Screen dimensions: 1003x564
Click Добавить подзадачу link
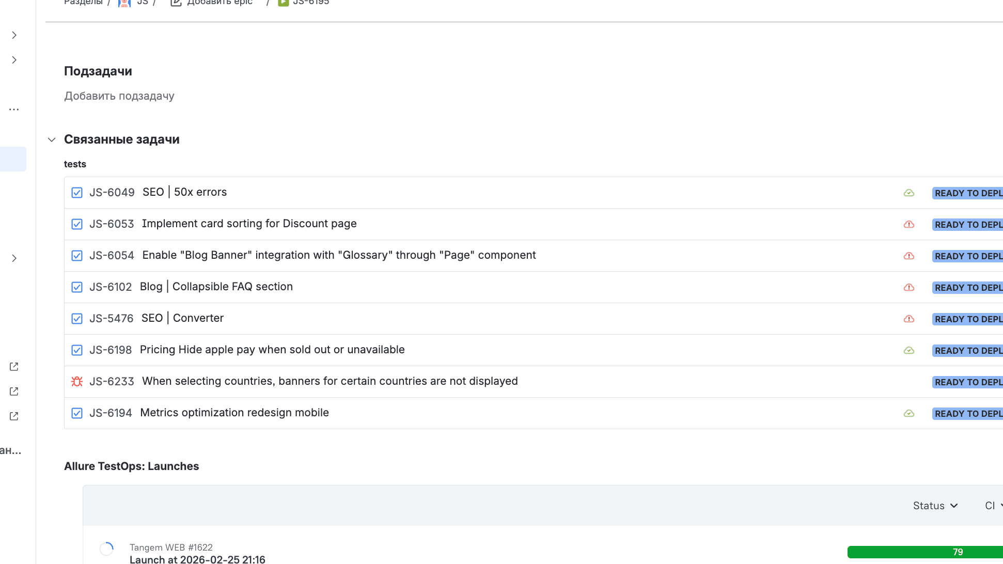119,96
